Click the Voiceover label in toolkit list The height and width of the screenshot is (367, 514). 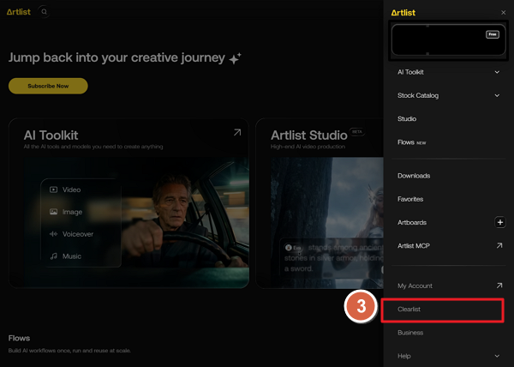78,234
